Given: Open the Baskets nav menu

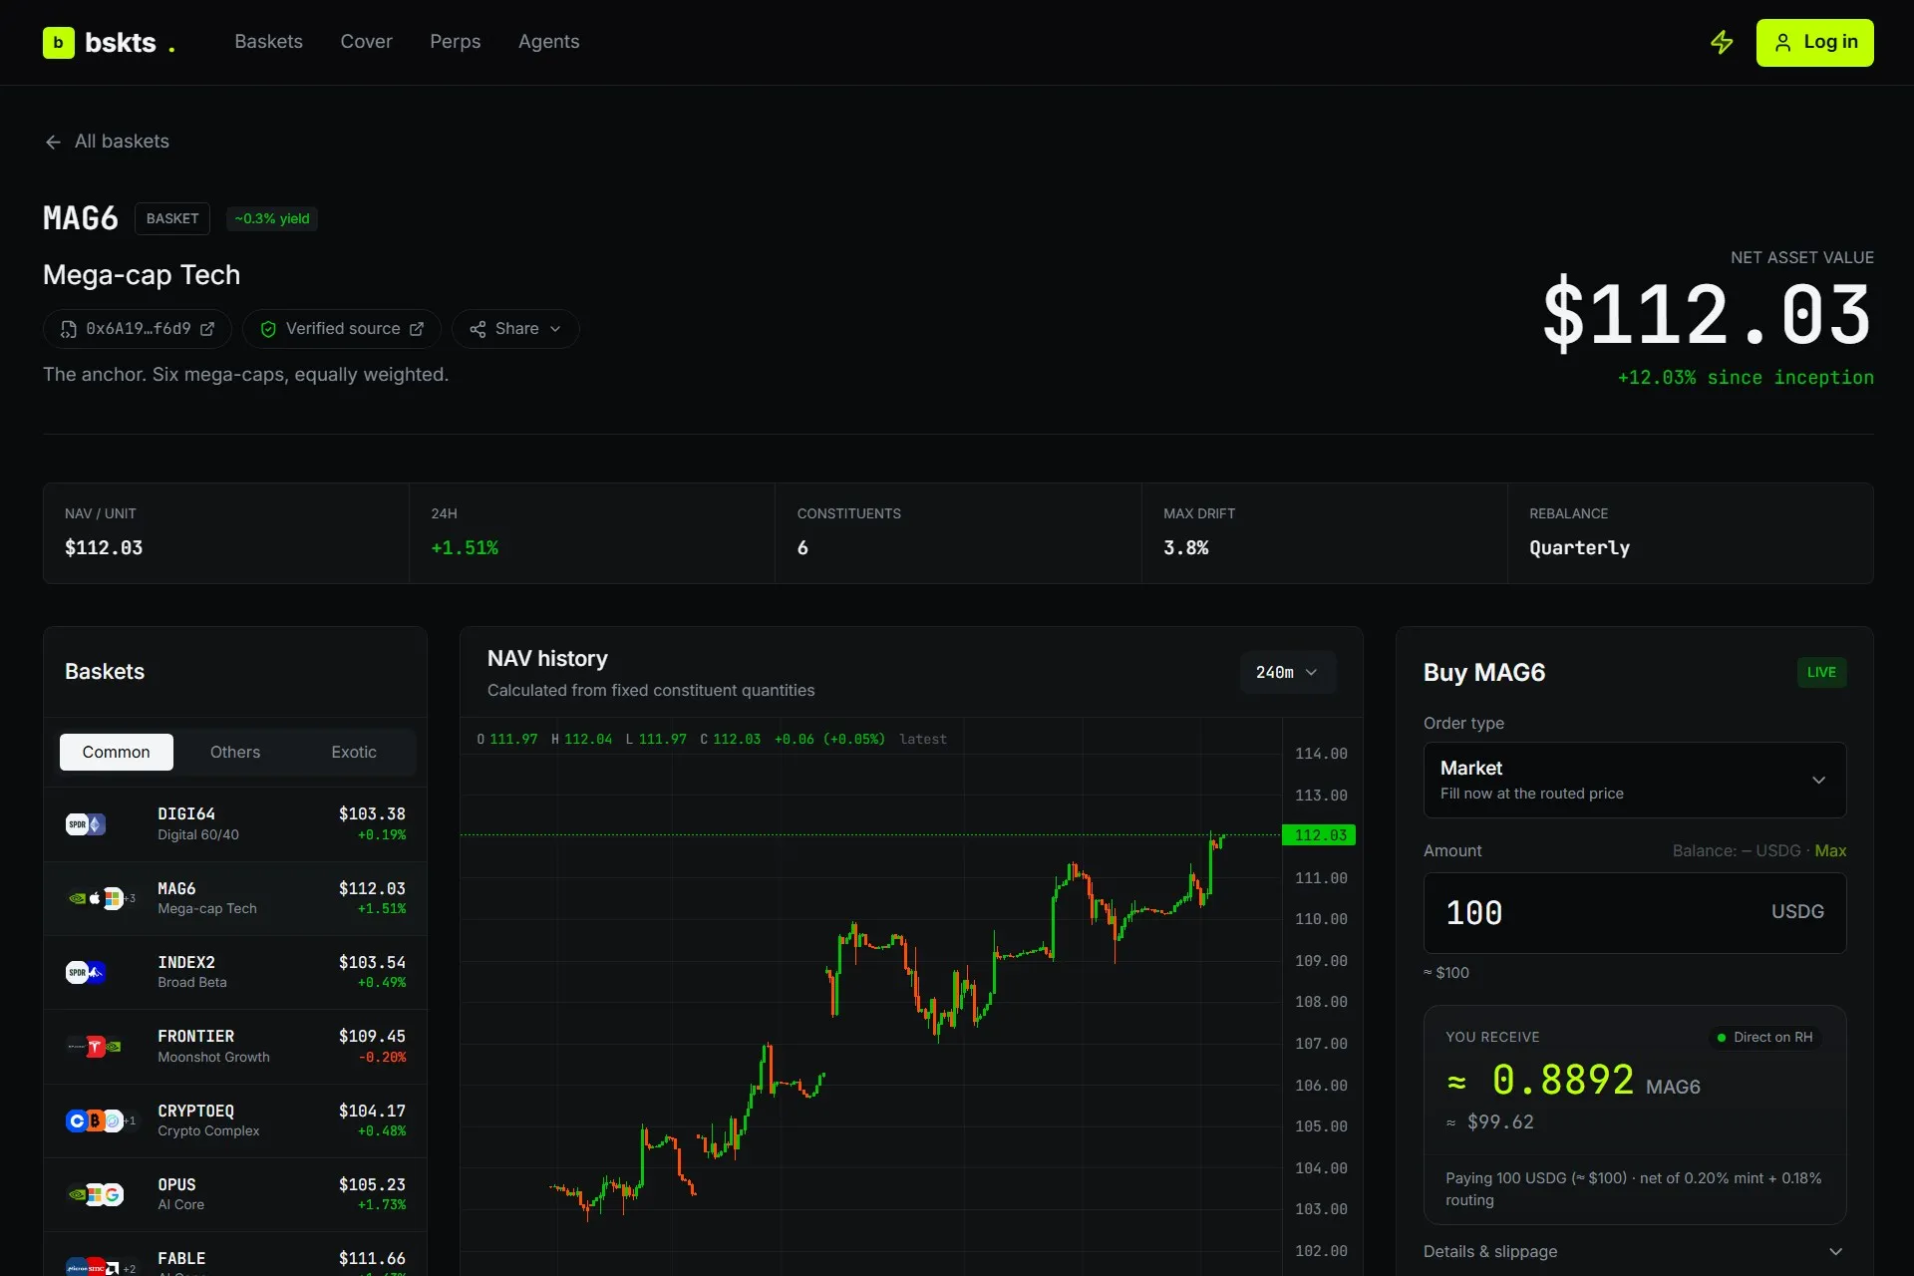Looking at the screenshot, I should point(268,42).
